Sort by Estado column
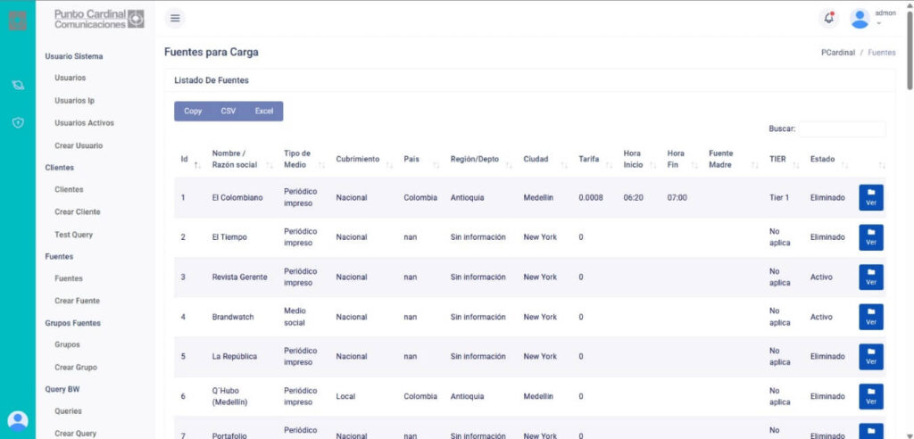 829,159
